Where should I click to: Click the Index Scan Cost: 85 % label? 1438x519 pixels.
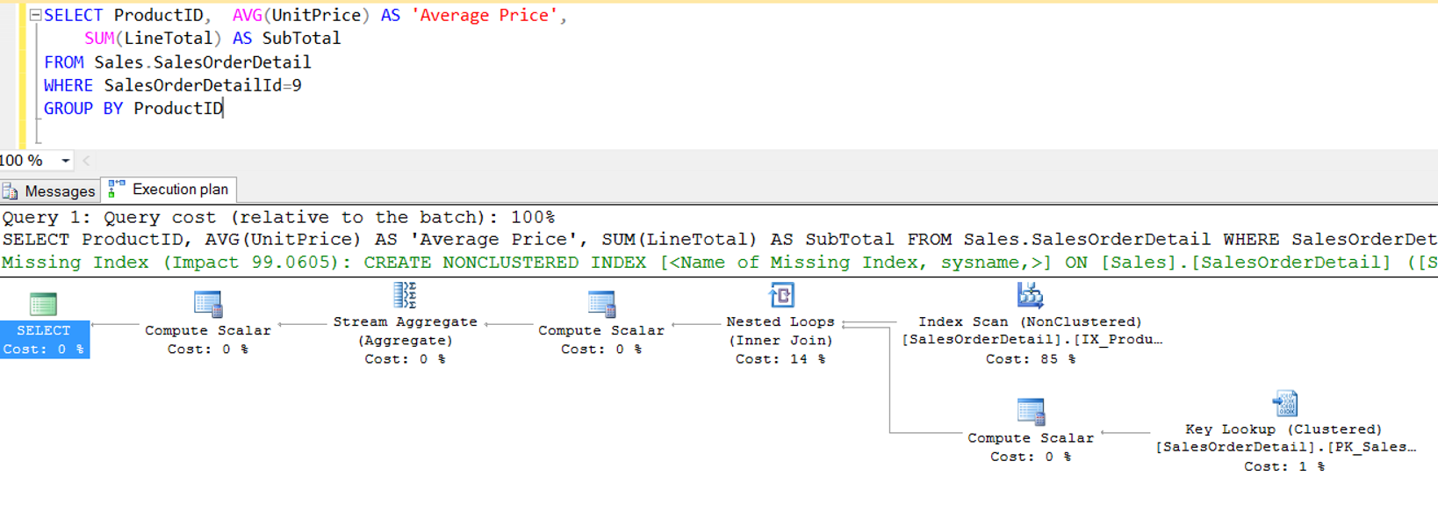pos(1031,358)
